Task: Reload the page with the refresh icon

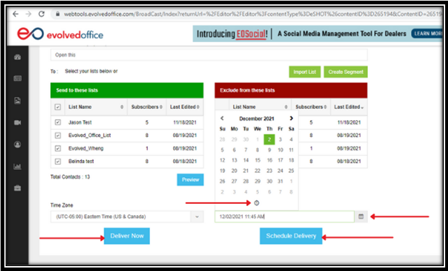Action: click(41, 14)
